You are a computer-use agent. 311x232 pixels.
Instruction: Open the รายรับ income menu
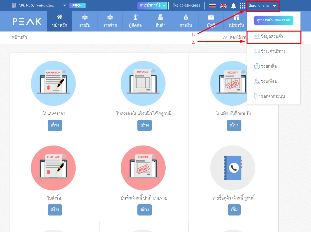pos(85,21)
